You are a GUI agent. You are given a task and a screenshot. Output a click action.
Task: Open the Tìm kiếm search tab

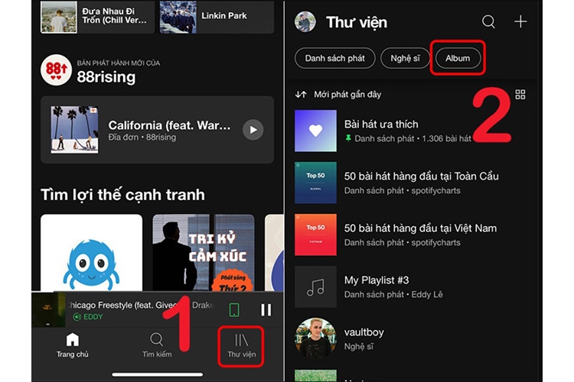(x=157, y=345)
